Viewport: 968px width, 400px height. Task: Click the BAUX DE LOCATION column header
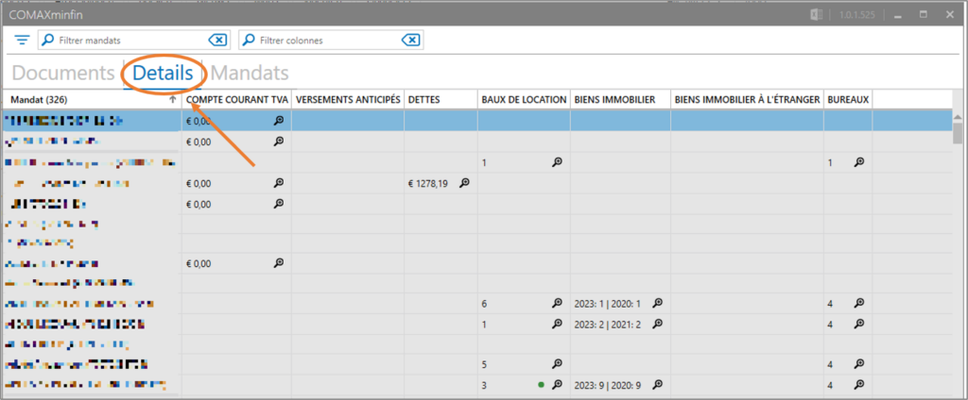[x=524, y=99]
